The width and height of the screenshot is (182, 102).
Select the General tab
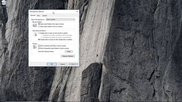click(x=33, y=15)
